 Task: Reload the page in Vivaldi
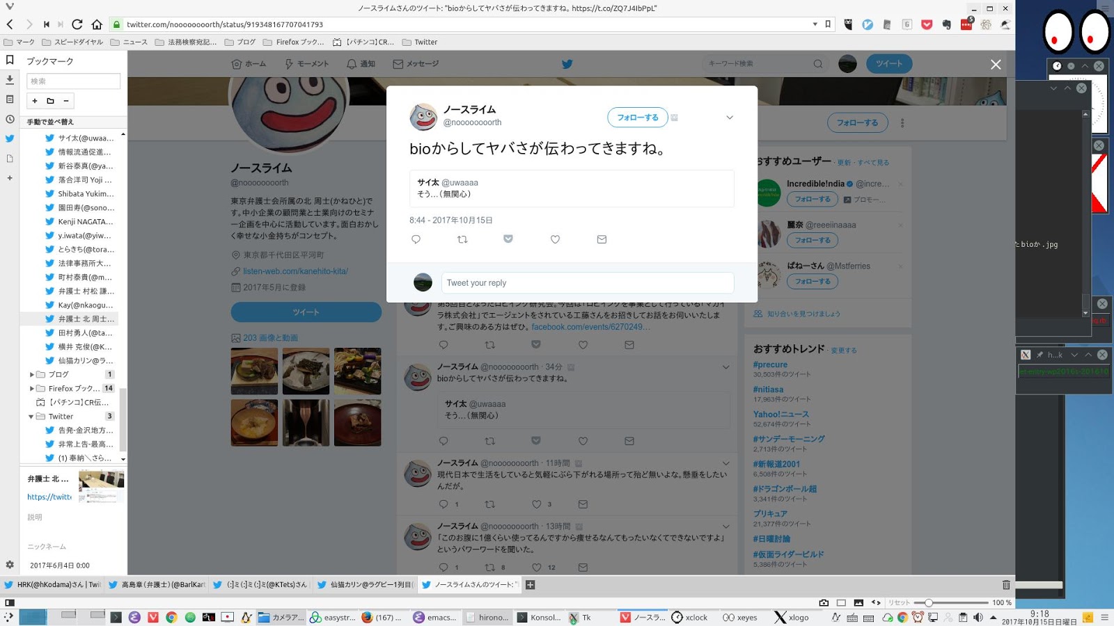point(77,24)
